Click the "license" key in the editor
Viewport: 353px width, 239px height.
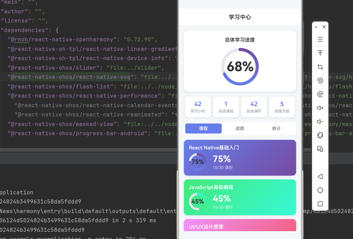[16, 21]
